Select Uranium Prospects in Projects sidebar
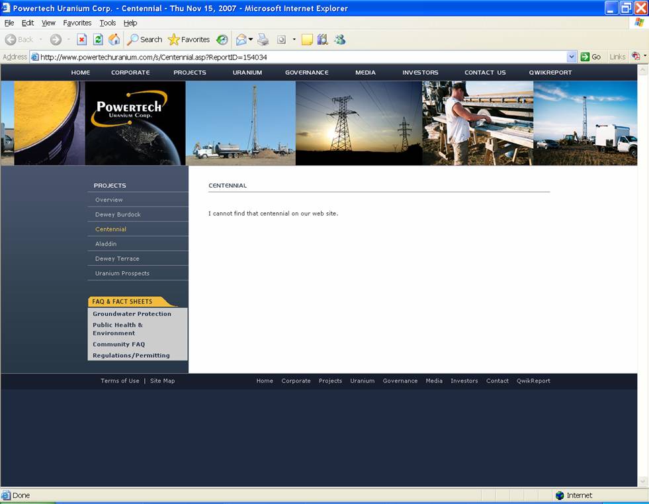The width and height of the screenshot is (649, 504). pos(122,274)
